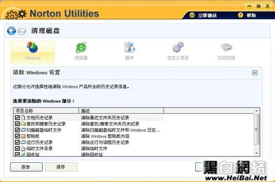The image size is (275, 182).
Task: Select the 清除运行对话框历史记录 description
Action: click(x=105, y=142)
